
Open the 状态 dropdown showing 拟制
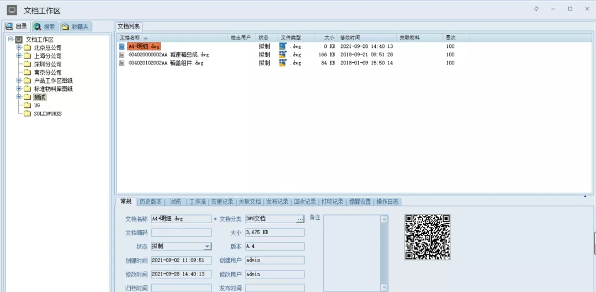(207, 247)
